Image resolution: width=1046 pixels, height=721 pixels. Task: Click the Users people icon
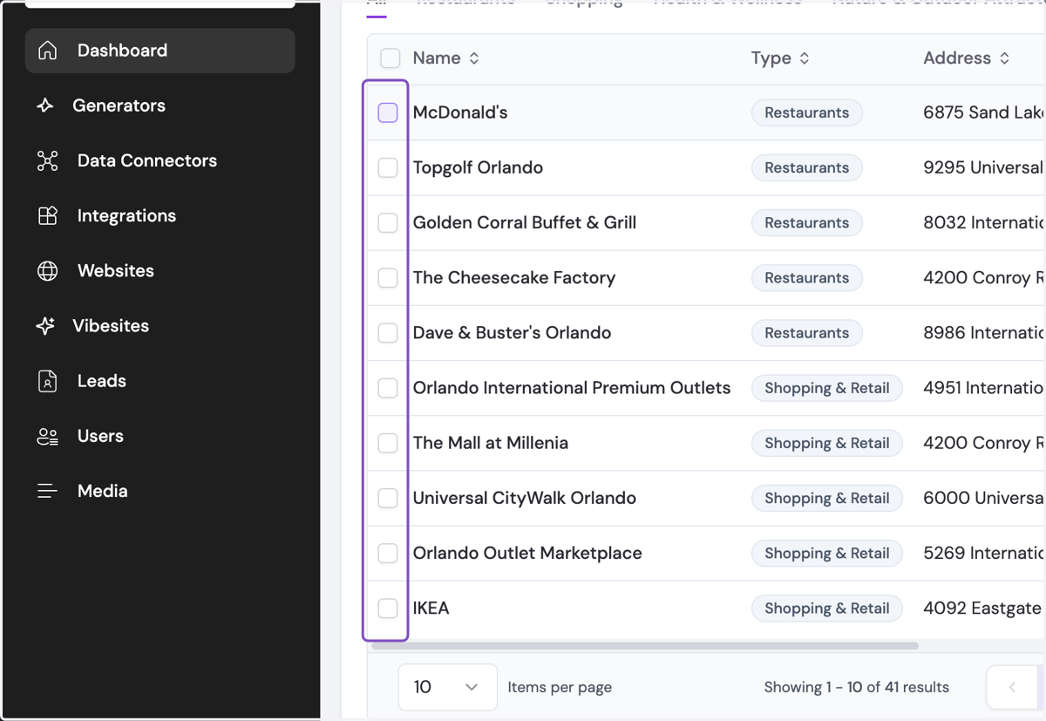pyautogui.click(x=48, y=436)
